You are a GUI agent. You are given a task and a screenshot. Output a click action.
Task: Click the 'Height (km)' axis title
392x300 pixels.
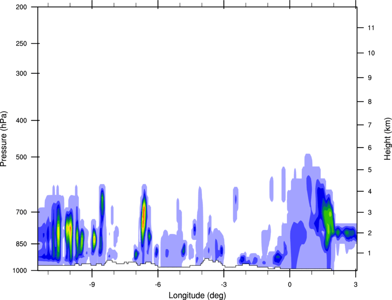[x=387, y=138]
